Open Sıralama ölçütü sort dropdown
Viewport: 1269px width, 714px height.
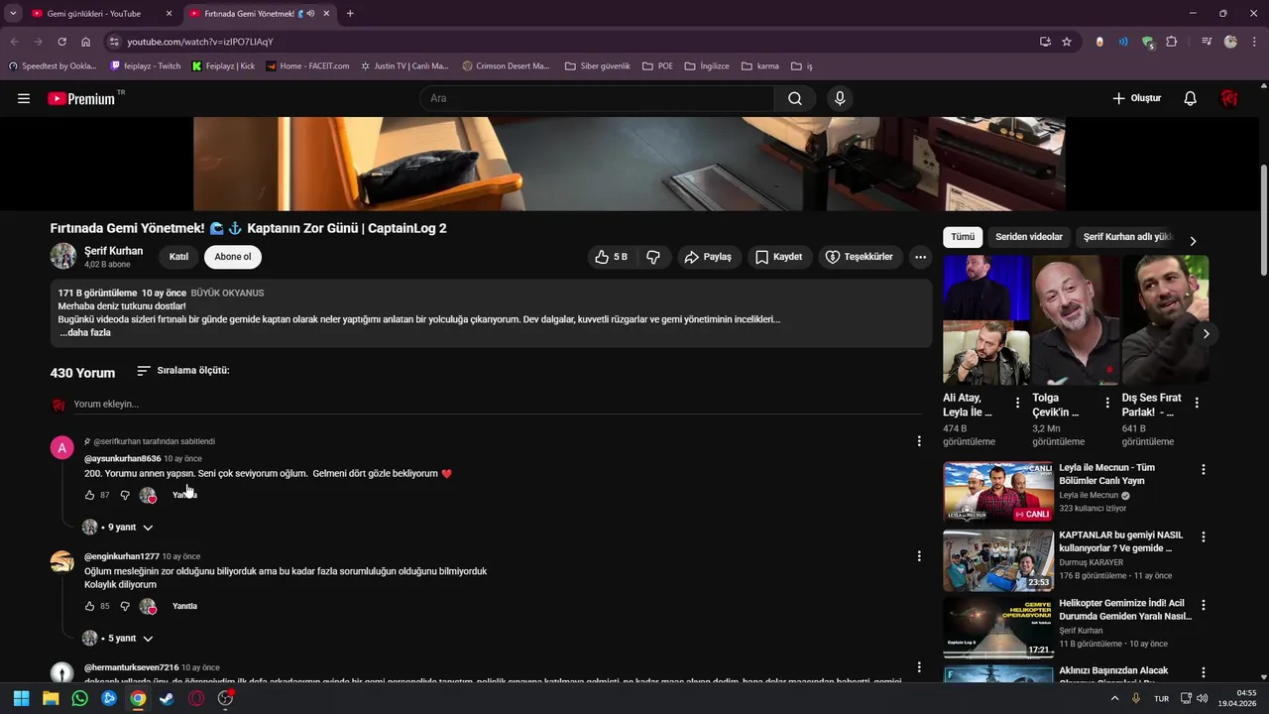point(183,371)
